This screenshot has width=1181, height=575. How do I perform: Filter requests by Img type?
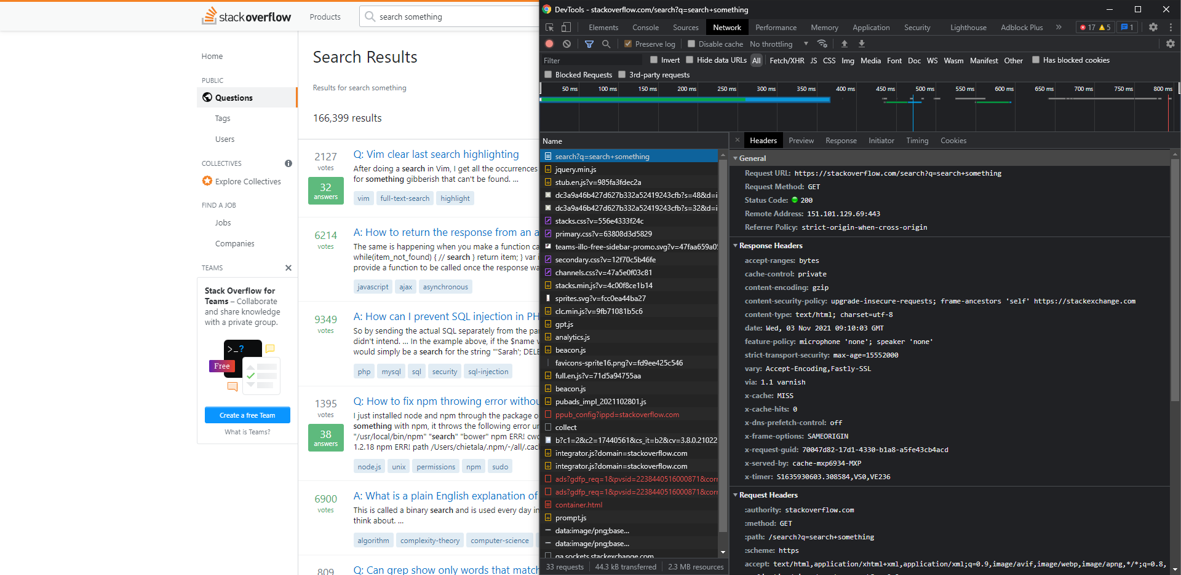pyautogui.click(x=848, y=60)
